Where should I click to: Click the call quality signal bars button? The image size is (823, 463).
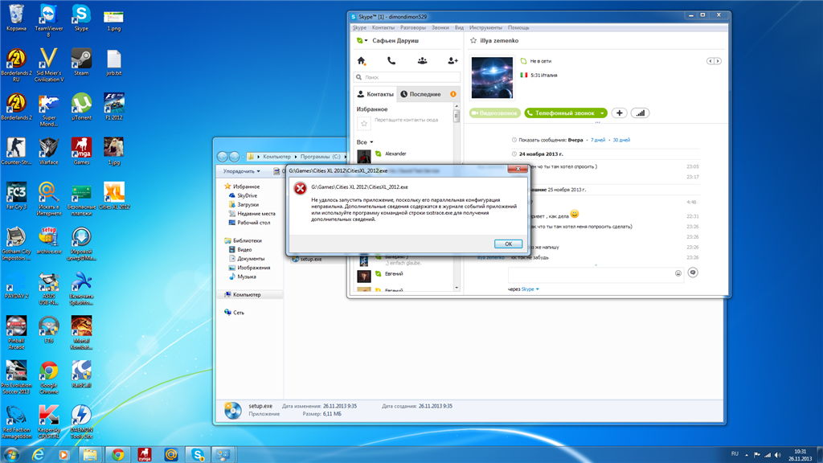point(640,113)
